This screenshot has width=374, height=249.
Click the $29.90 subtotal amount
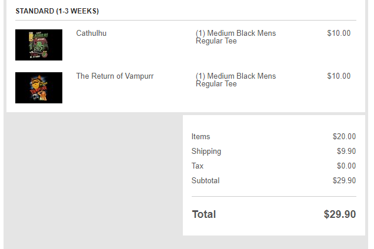pos(344,181)
